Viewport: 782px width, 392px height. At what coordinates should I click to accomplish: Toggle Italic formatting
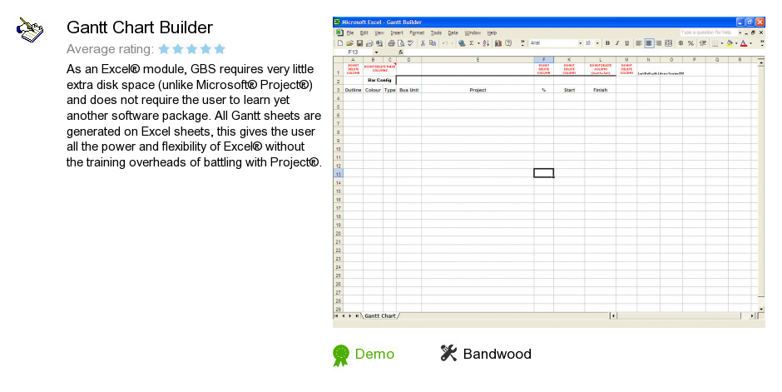pos(617,43)
